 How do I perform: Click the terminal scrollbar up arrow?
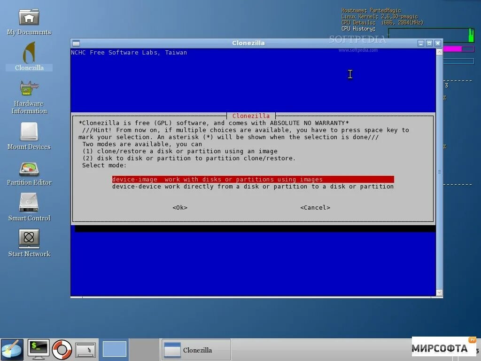[x=439, y=52]
